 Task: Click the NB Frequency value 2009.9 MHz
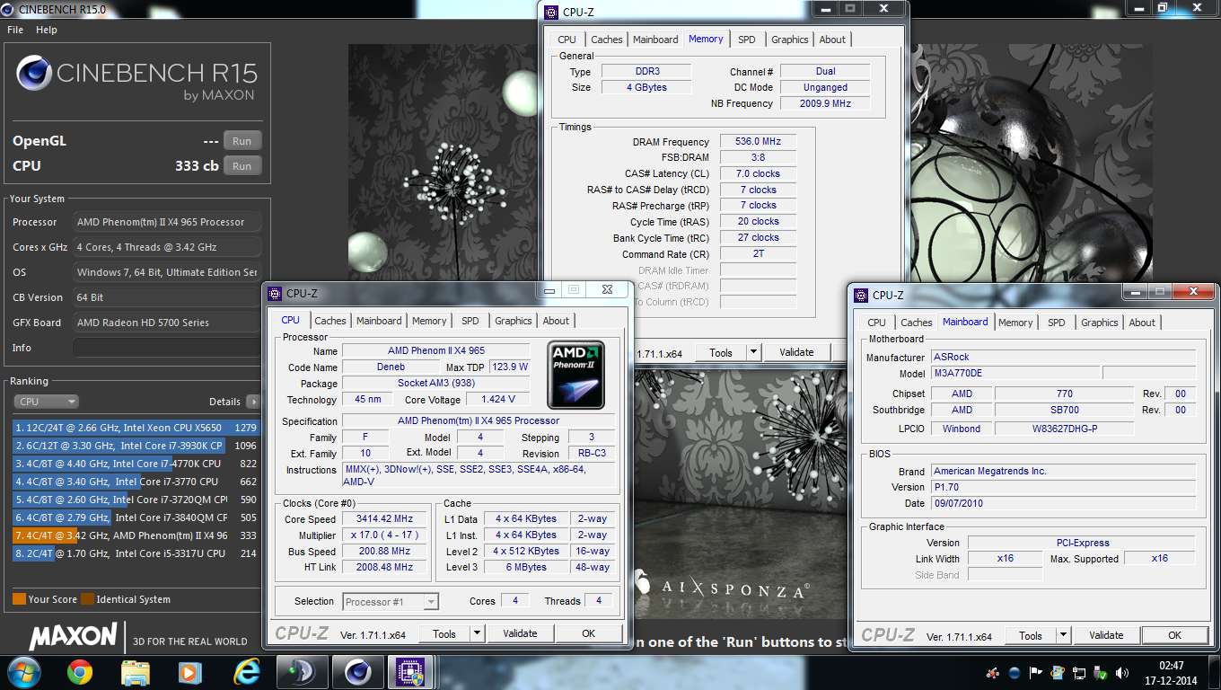825,103
